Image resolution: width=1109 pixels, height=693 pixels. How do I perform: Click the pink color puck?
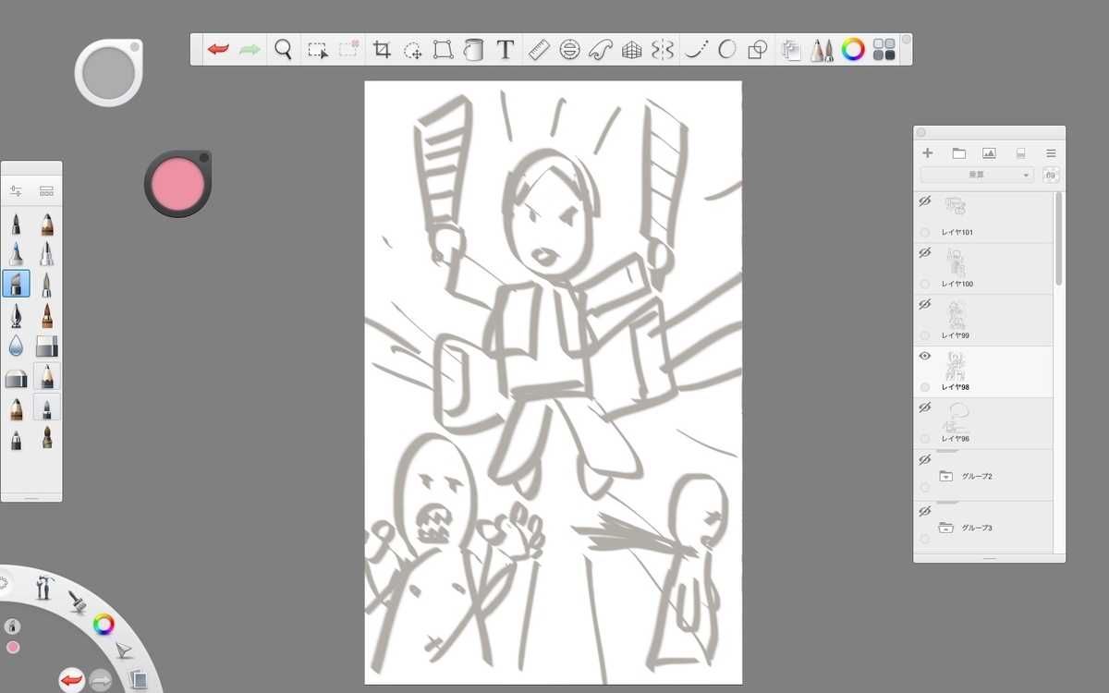pos(176,182)
